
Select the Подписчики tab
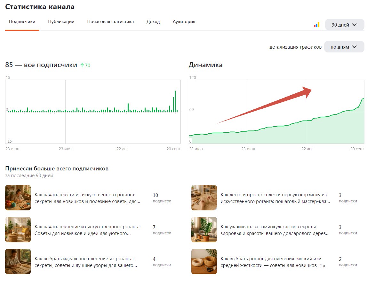(x=22, y=22)
